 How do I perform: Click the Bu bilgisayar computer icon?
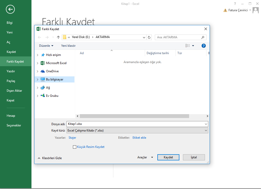click(x=43, y=79)
